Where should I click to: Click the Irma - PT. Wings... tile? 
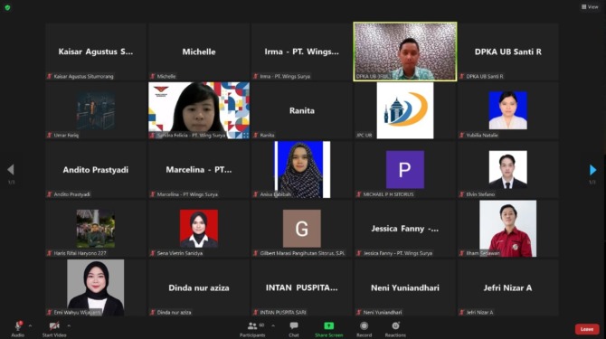(x=302, y=52)
